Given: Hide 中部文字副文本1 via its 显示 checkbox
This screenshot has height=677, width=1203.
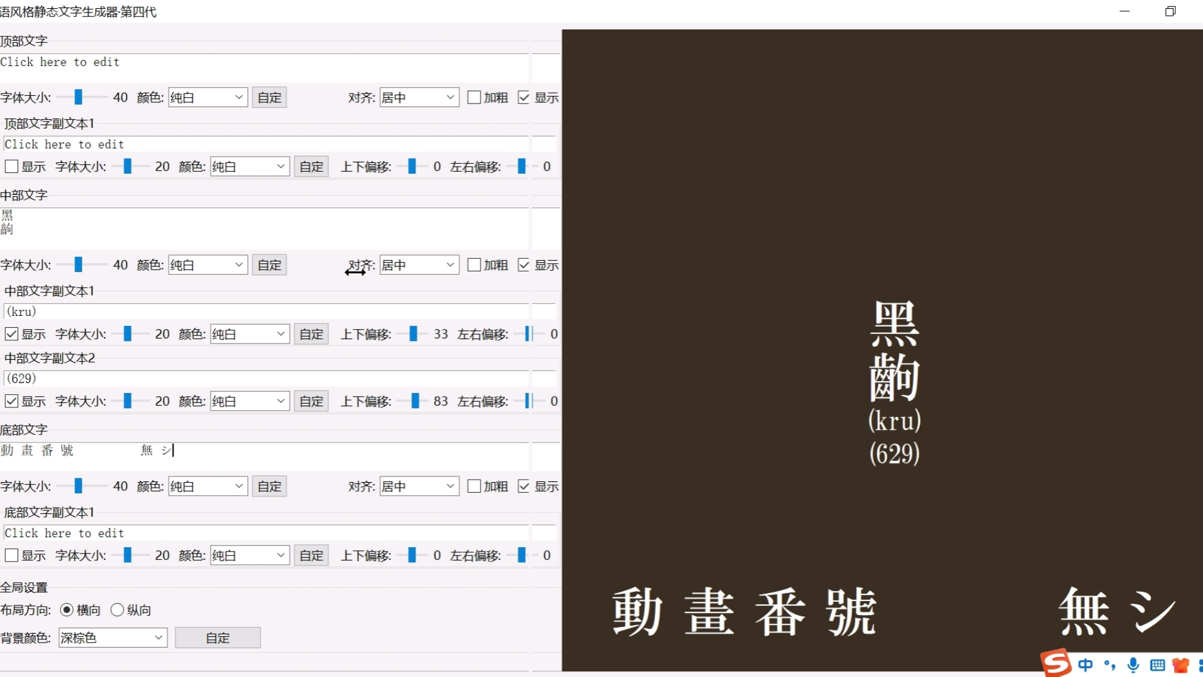Looking at the screenshot, I should point(11,333).
